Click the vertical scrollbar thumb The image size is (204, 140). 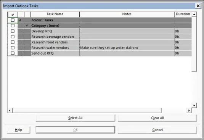coord(194,44)
